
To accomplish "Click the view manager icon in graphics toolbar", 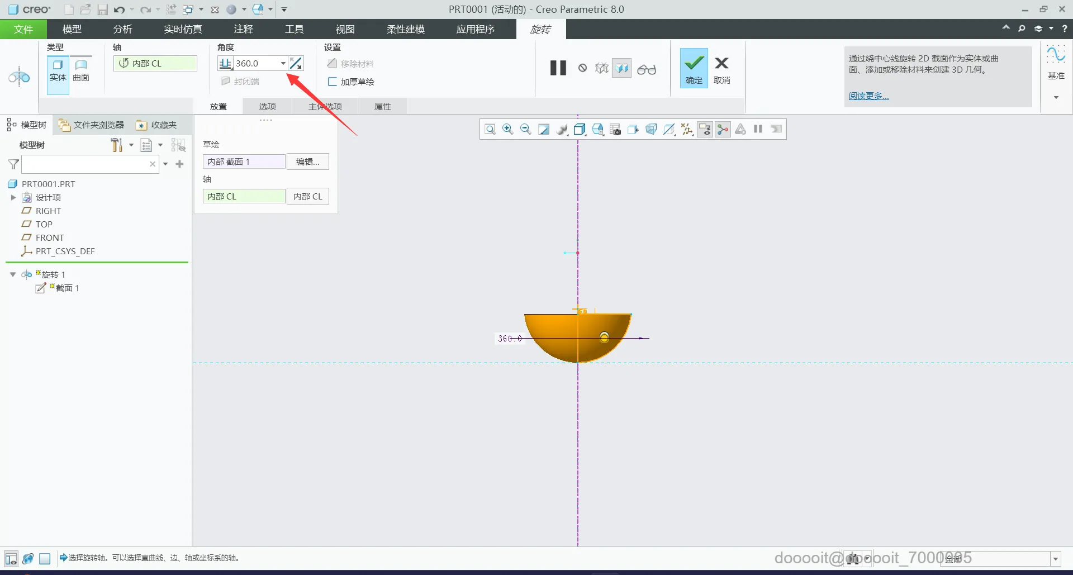I will click(597, 130).
